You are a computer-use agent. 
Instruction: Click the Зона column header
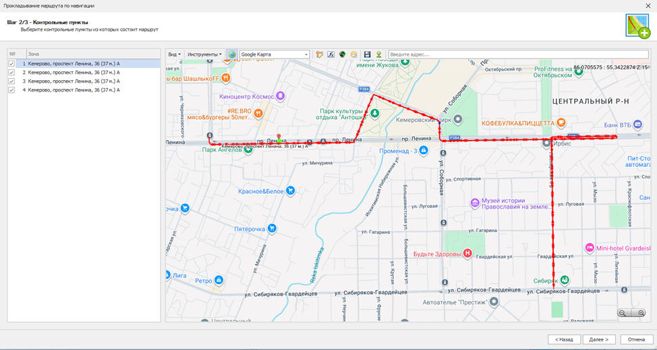coord(93,54)
